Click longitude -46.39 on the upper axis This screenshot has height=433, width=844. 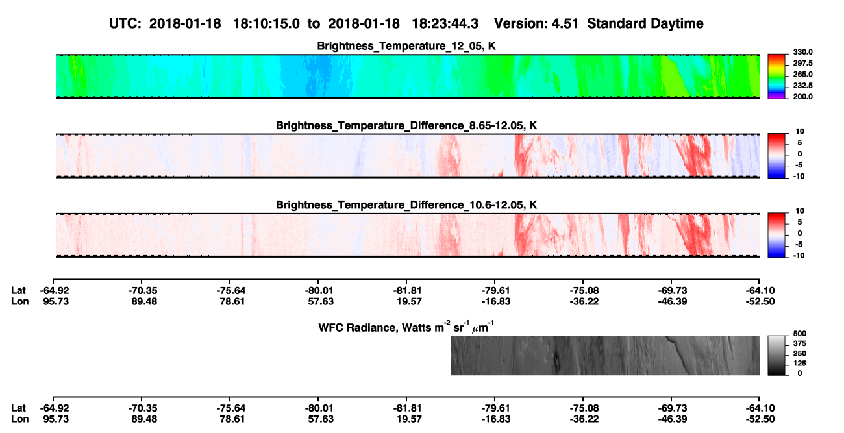pyautogui.click(x=671, y=301)
